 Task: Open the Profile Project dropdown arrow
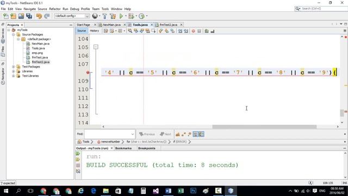tap(147, 16)
